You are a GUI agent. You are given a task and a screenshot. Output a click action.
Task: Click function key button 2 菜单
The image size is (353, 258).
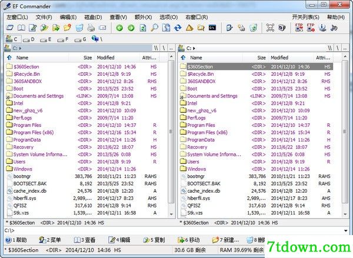pos(50,240)
